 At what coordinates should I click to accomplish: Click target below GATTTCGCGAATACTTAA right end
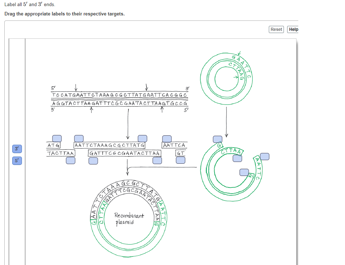click(x=157, y=161)
